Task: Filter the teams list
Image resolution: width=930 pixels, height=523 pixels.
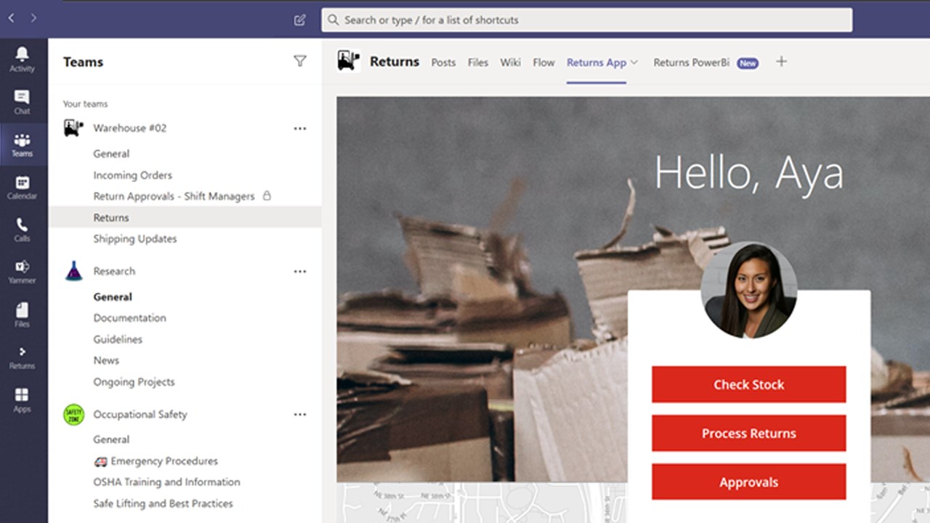Action: pyautogui.click(x=300, y=62)
